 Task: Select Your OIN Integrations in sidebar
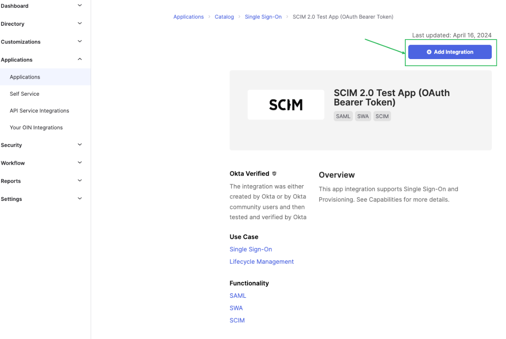(x=36, y=127)
